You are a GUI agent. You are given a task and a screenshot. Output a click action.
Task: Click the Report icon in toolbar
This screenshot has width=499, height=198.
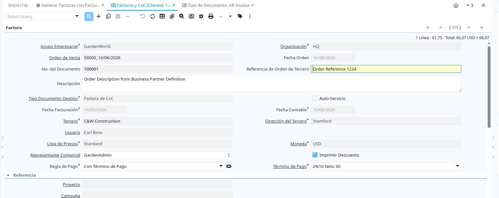tap(191, 16)
